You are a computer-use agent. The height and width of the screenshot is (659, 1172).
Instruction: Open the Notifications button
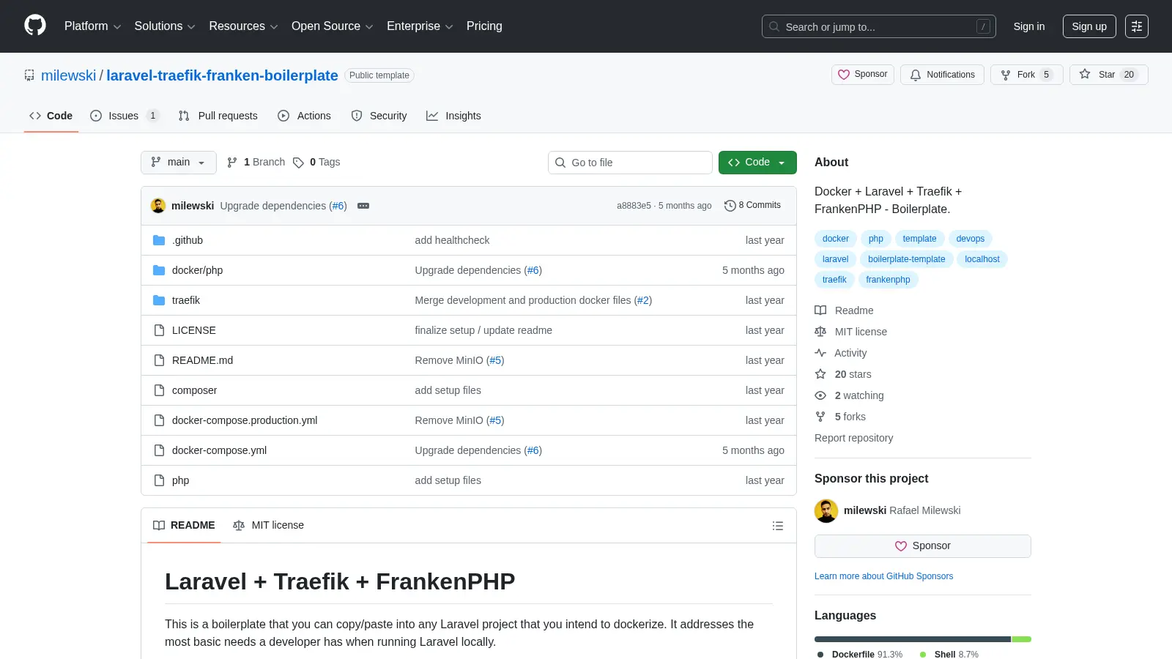(942, 75)
